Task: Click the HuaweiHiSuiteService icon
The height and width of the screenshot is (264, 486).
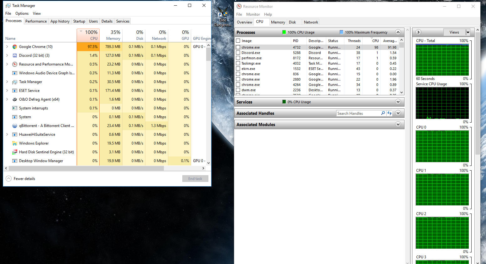Action: point(14,135)
